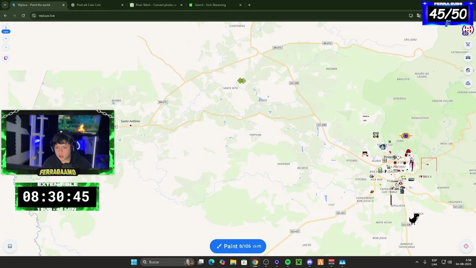The width and height of the screenshot is (476, 268).
Task: Click the microphone tray icon
Action: (x=425, y=262)
